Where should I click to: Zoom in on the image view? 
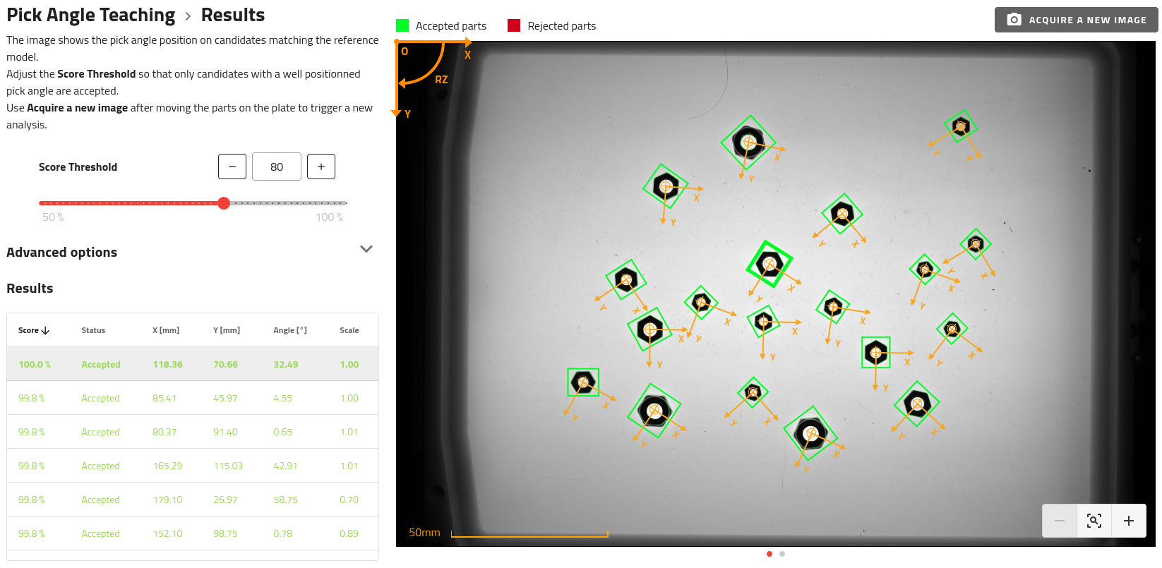tap(1128, 521)
